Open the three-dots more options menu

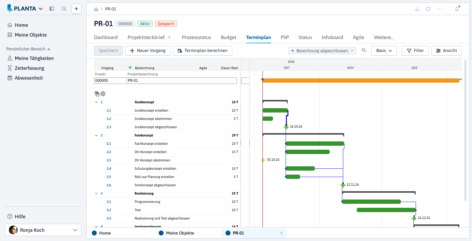tap(439, 9)
